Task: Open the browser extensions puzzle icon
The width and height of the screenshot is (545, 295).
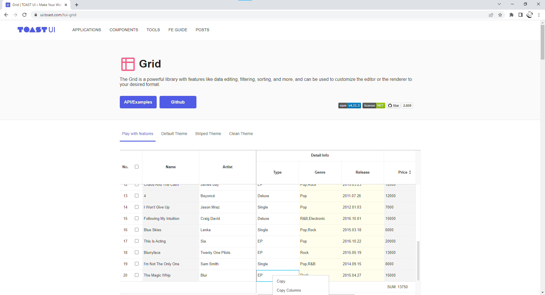Action: pos(512,15)
